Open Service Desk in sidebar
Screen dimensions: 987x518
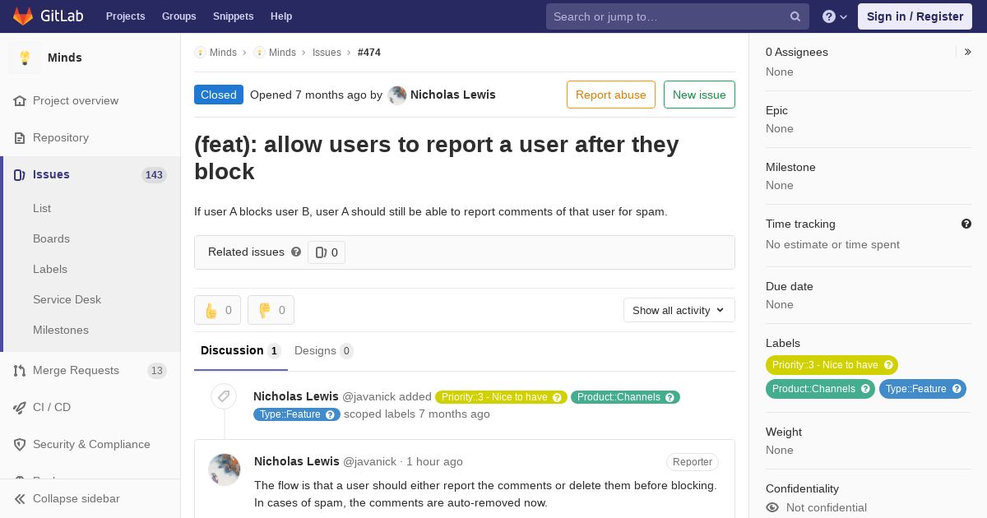67,299
